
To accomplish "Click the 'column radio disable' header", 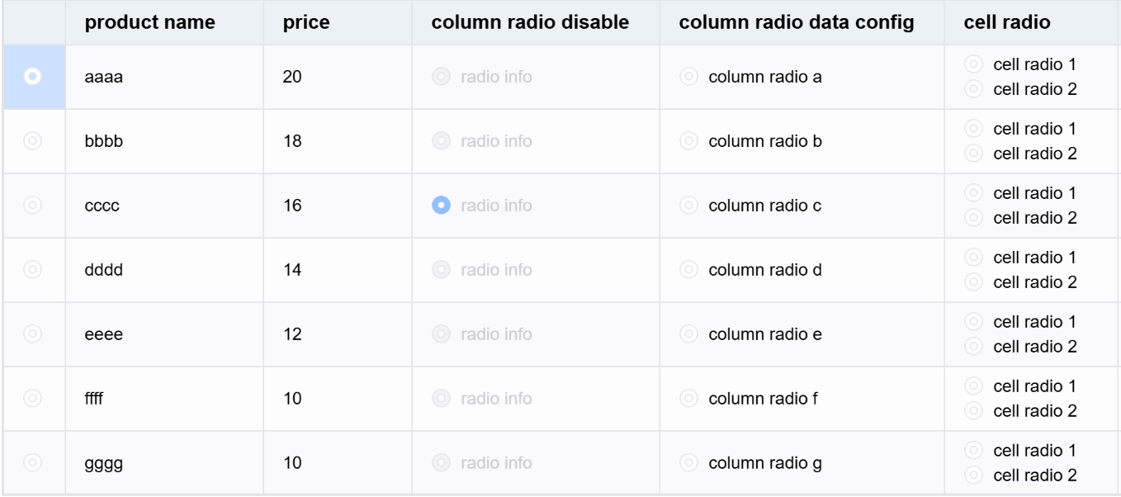I will click(x=530, y=22).
